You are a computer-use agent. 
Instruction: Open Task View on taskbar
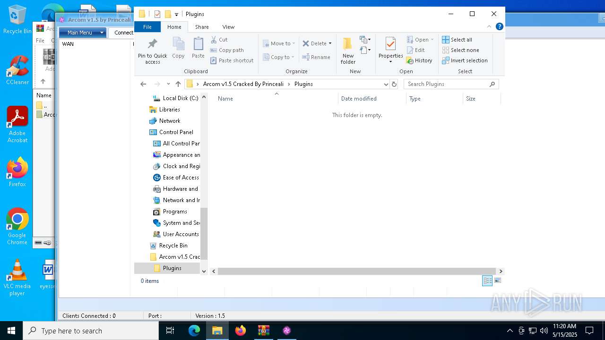[170, 331]
